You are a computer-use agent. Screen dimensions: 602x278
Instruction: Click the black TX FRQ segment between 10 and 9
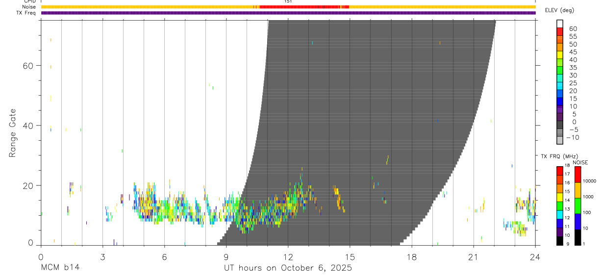tap(559, 240)
